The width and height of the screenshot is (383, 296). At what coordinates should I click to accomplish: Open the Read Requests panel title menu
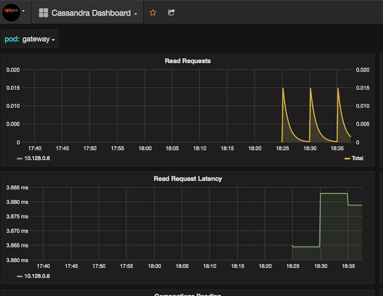click(x=188, y=61)
